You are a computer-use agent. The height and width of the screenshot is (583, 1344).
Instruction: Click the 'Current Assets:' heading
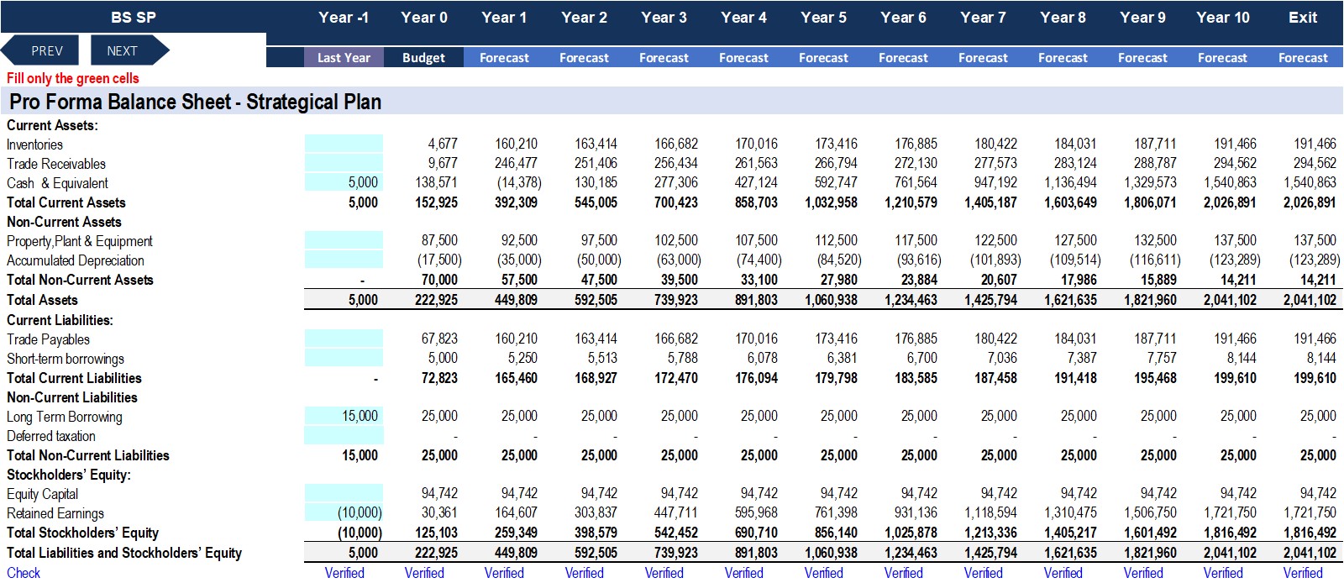(52, 125)
